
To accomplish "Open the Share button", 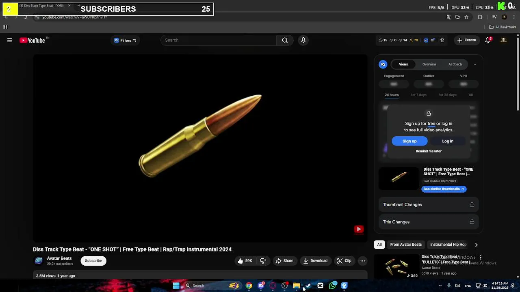I will [x=284, y=261].
